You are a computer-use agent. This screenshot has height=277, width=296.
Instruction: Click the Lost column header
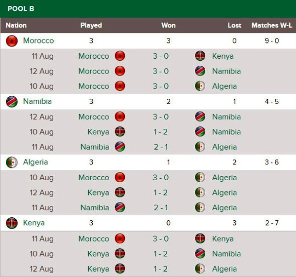[234, 25]
